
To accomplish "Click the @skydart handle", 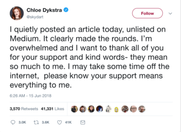I will point(35,17).
